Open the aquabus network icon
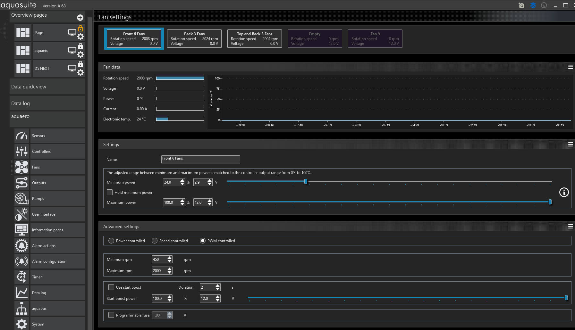575x330 pixels. pyautogui.click(x=21, y=309)
